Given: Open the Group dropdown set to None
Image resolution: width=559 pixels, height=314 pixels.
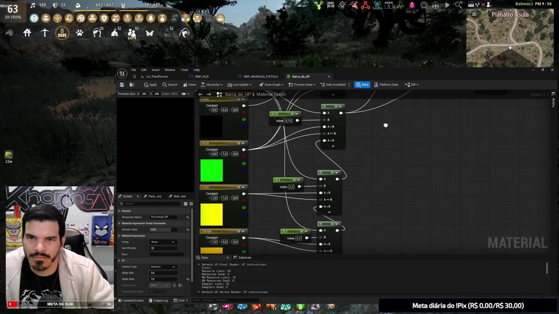Looking at the screenshot, I should [x=162, y=242].
